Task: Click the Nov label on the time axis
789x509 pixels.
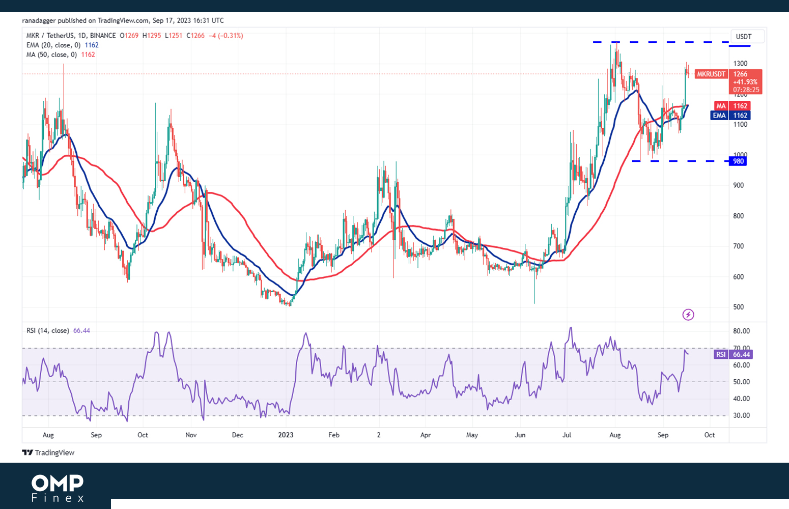Action: [x=191, y=435]
